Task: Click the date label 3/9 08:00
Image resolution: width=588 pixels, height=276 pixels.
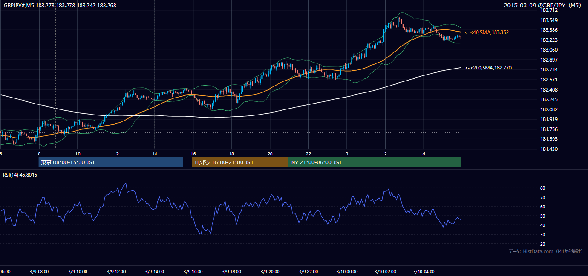Action: tap(39, 272)
